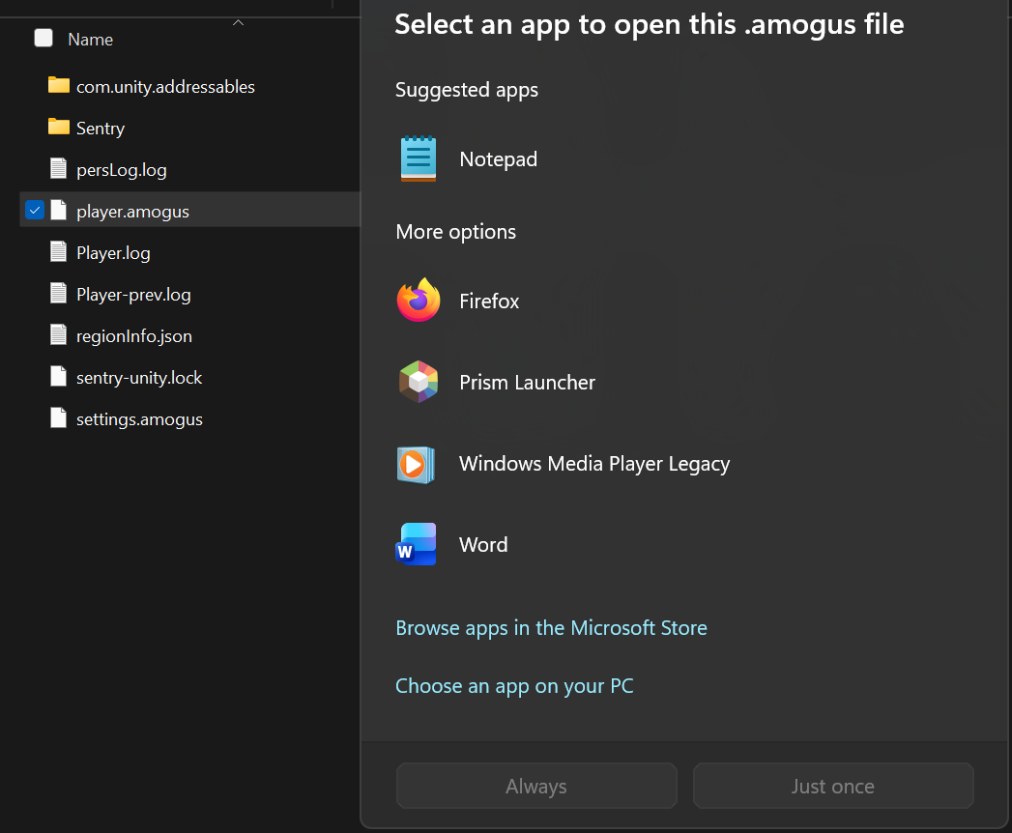The height and width of the screenshot is (833, 1012).
Task: Open Browse apps in the Microsoft Store
Action: pos(551,628)
